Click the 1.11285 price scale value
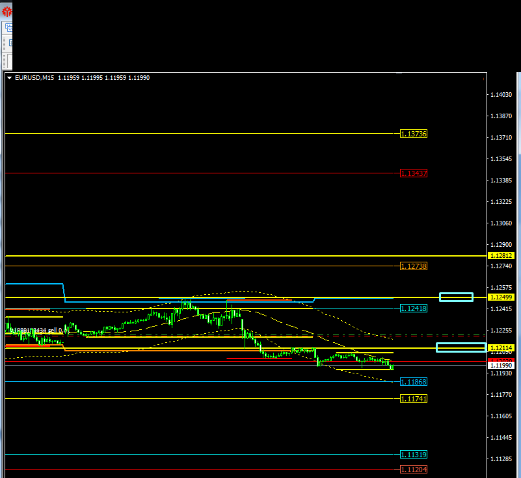521x478 pixels. click(501, 459)
